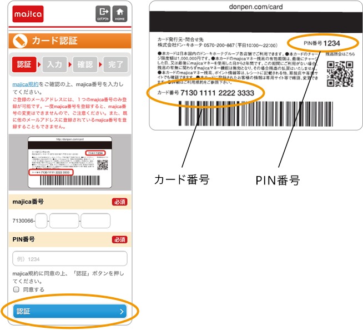Click the card back sample thumbnail in form
The height and width of the screenshot is (330, 363).
pyautogui.click(x=70, y=162)
